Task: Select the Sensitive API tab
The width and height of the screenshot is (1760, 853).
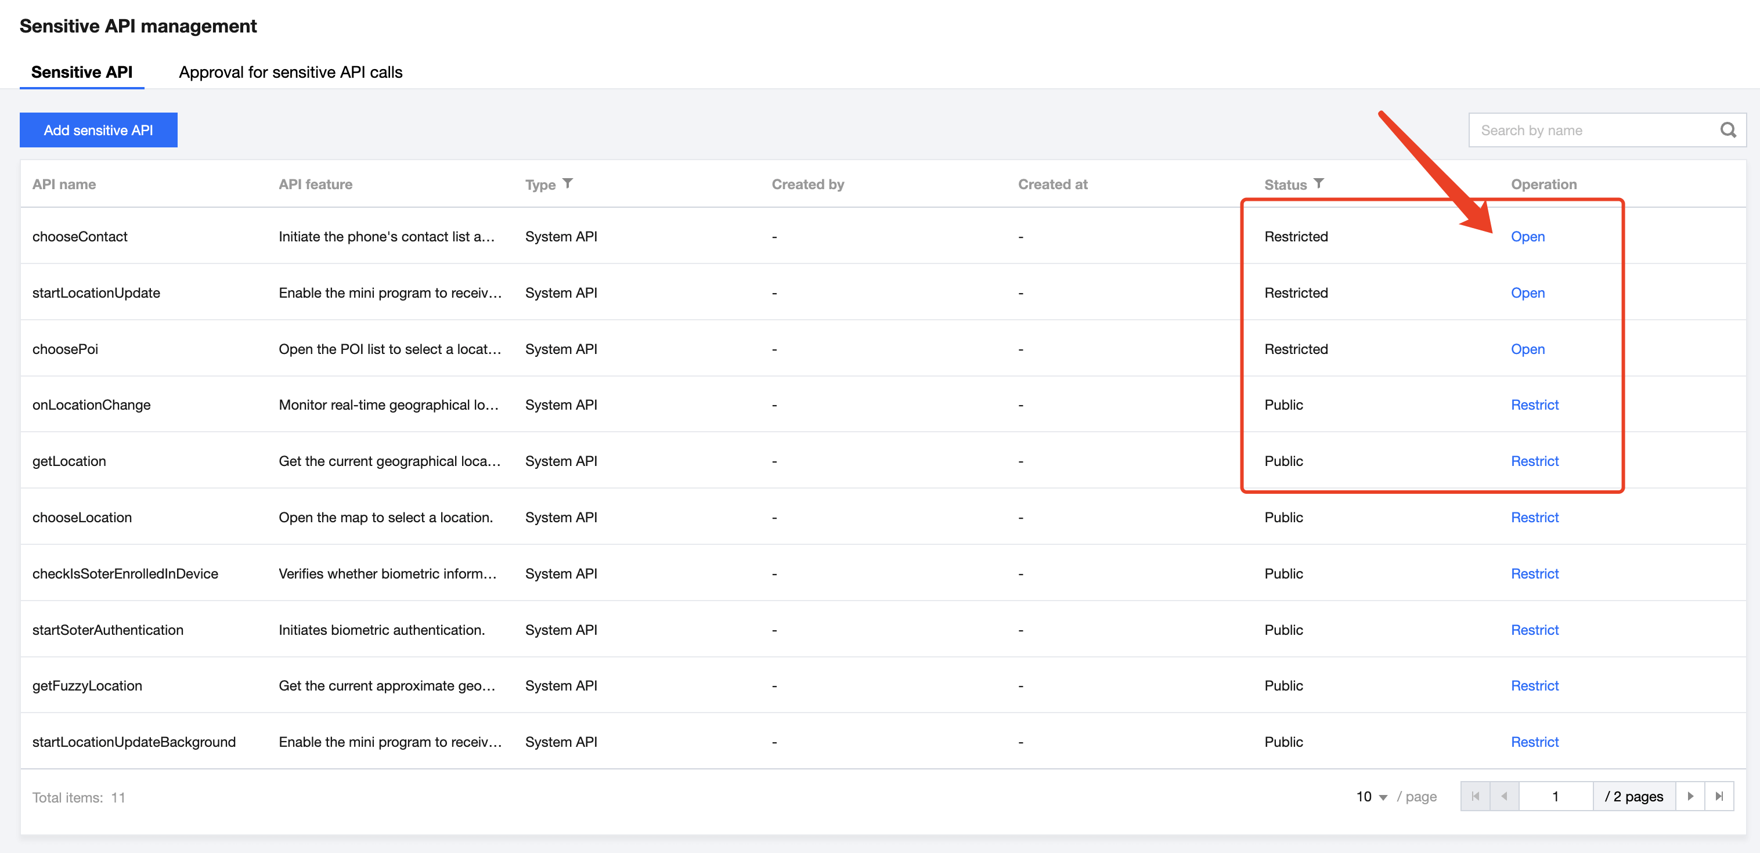Action: (x=82, y=73)
